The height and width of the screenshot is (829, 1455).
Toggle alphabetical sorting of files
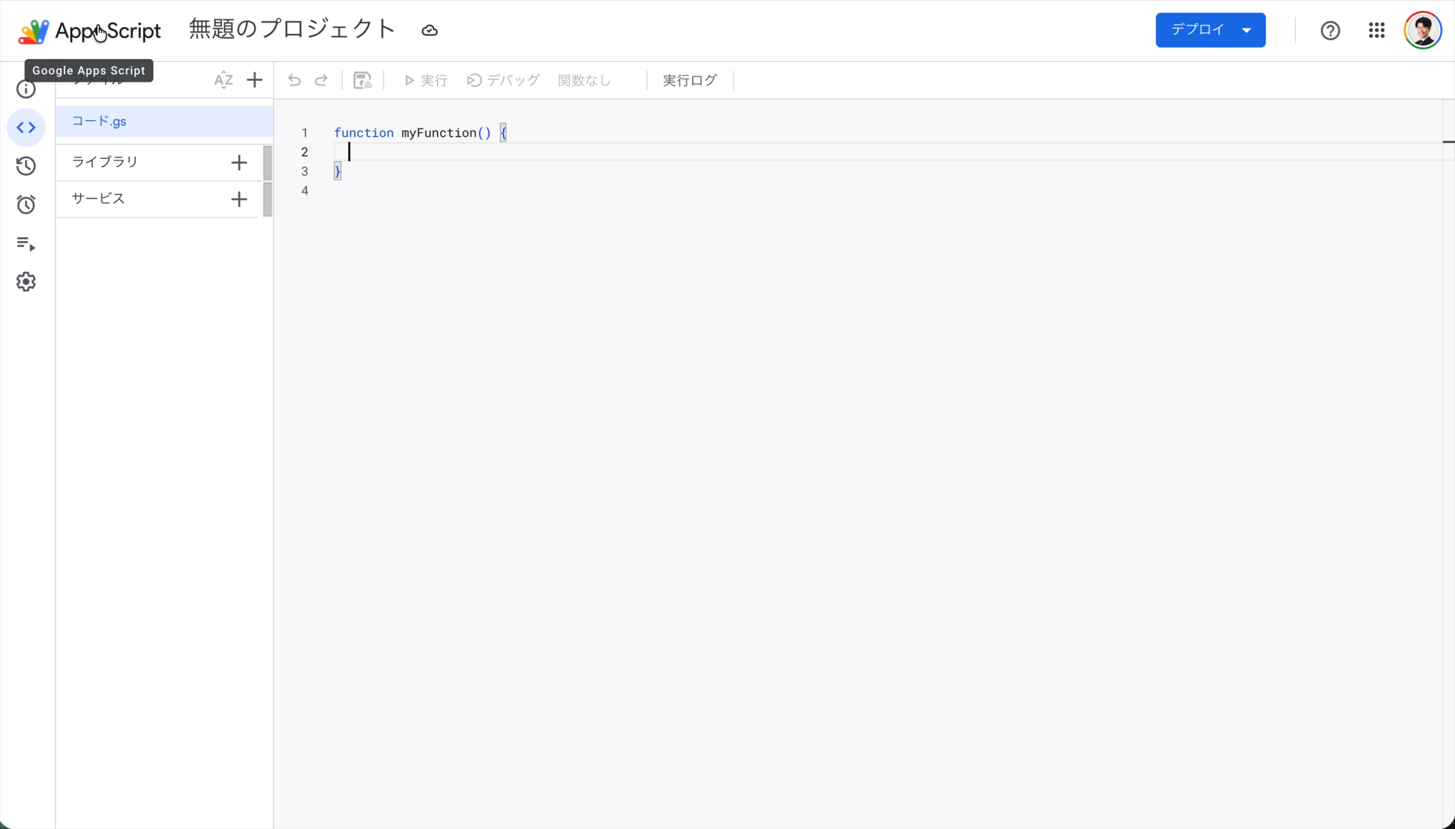(223, 80)
